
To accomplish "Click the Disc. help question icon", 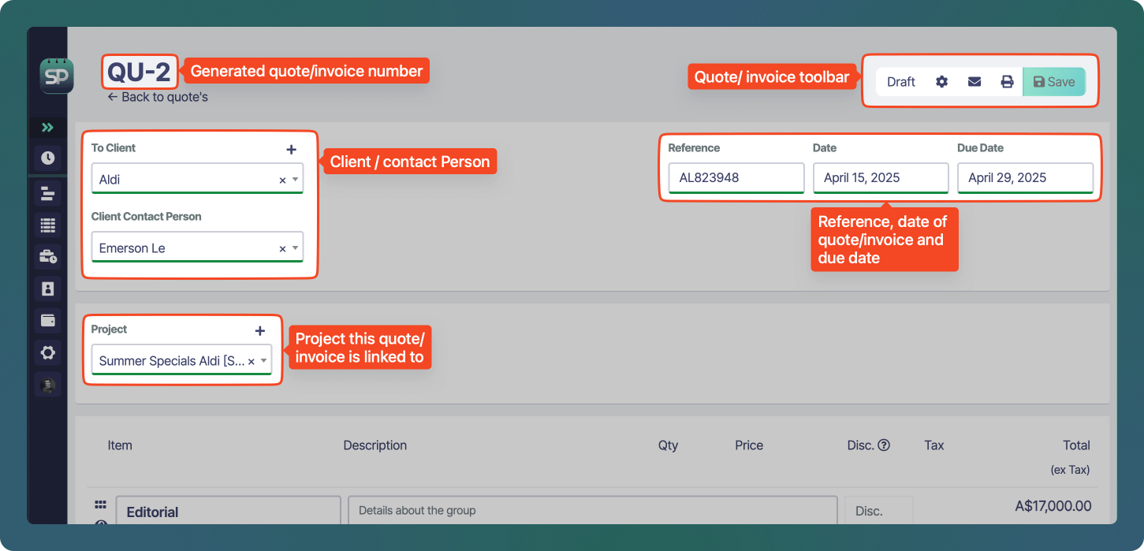I will [x=884, y=445].
